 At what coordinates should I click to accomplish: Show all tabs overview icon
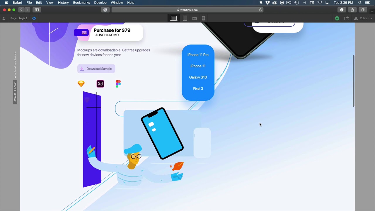pyautogui.click(x=363, y=10)
